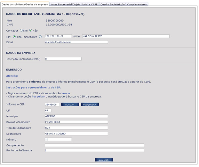The height and width of the screenshot is (167, 199).
Task: Click the Município field APERIBE
Action: 76,116
